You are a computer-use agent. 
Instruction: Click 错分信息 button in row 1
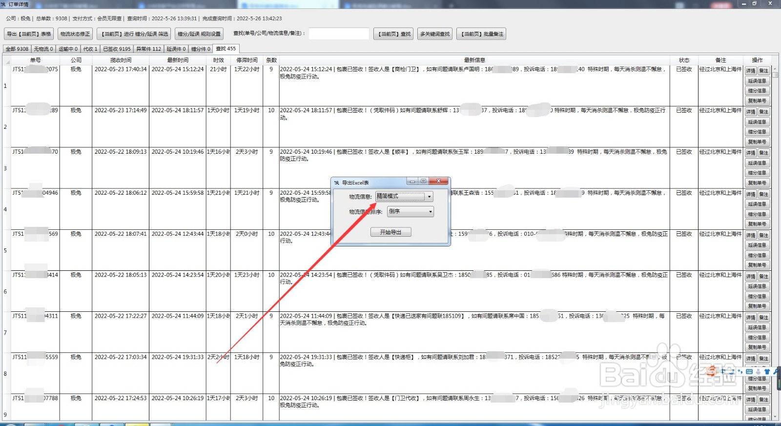pyautogui.click(x=757, y=91)
